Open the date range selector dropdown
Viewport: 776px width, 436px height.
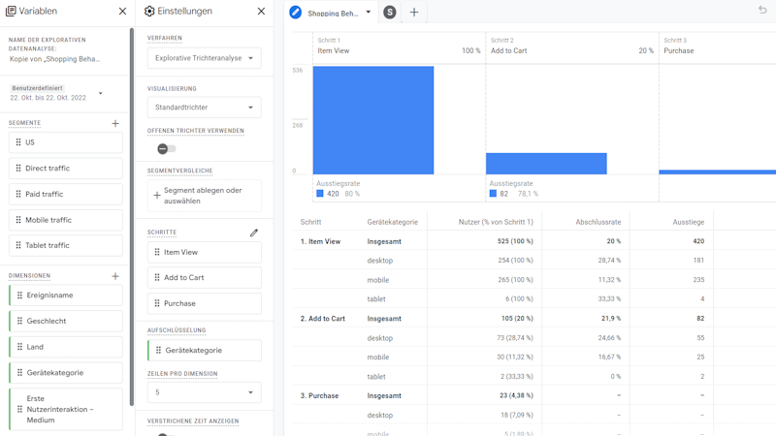pos(101,94)
